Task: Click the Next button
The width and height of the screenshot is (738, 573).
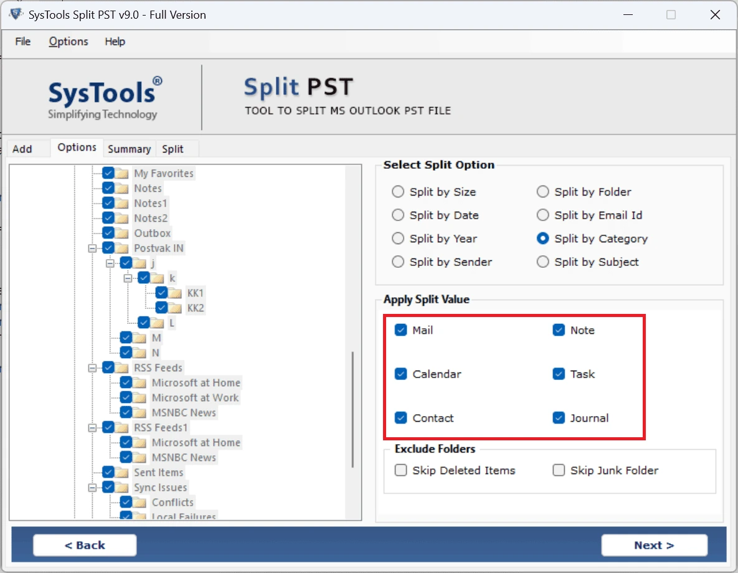Action: tap(654, 545)
